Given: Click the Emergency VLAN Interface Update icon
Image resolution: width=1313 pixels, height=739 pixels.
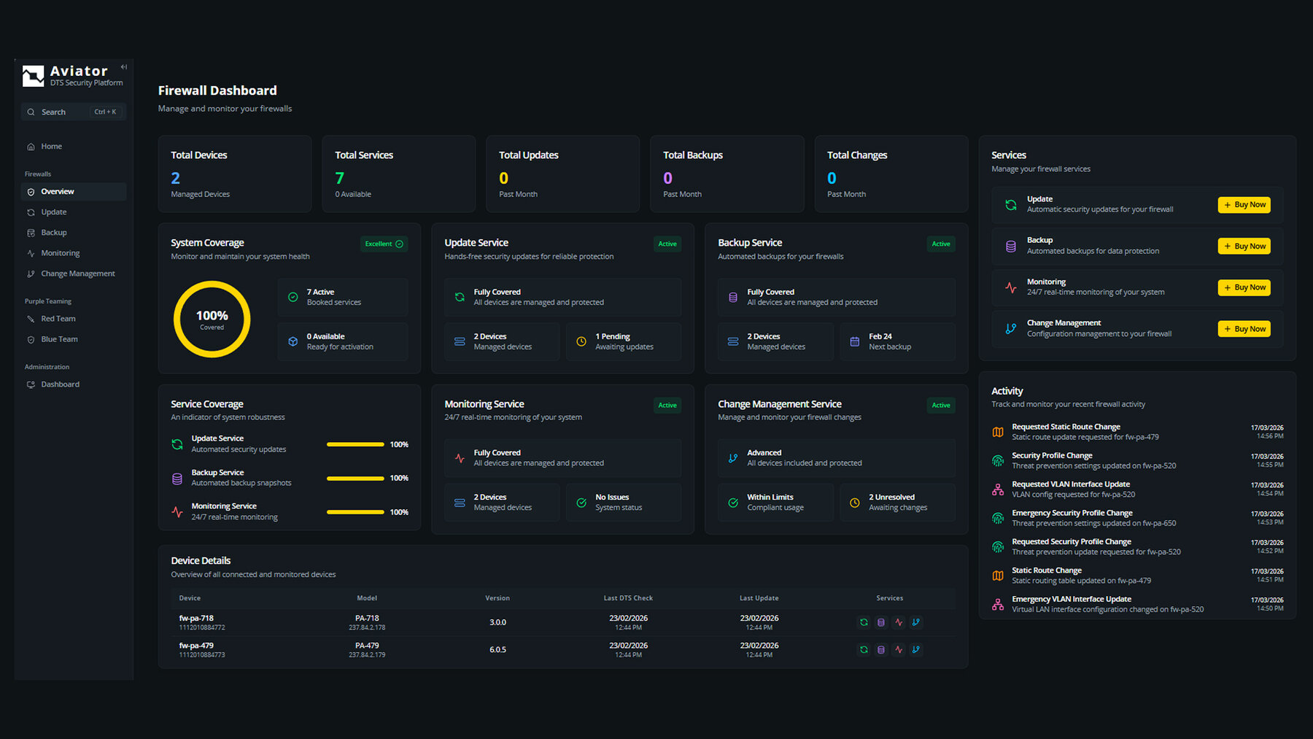Looking at the screenshot, I should coord(998,604).
